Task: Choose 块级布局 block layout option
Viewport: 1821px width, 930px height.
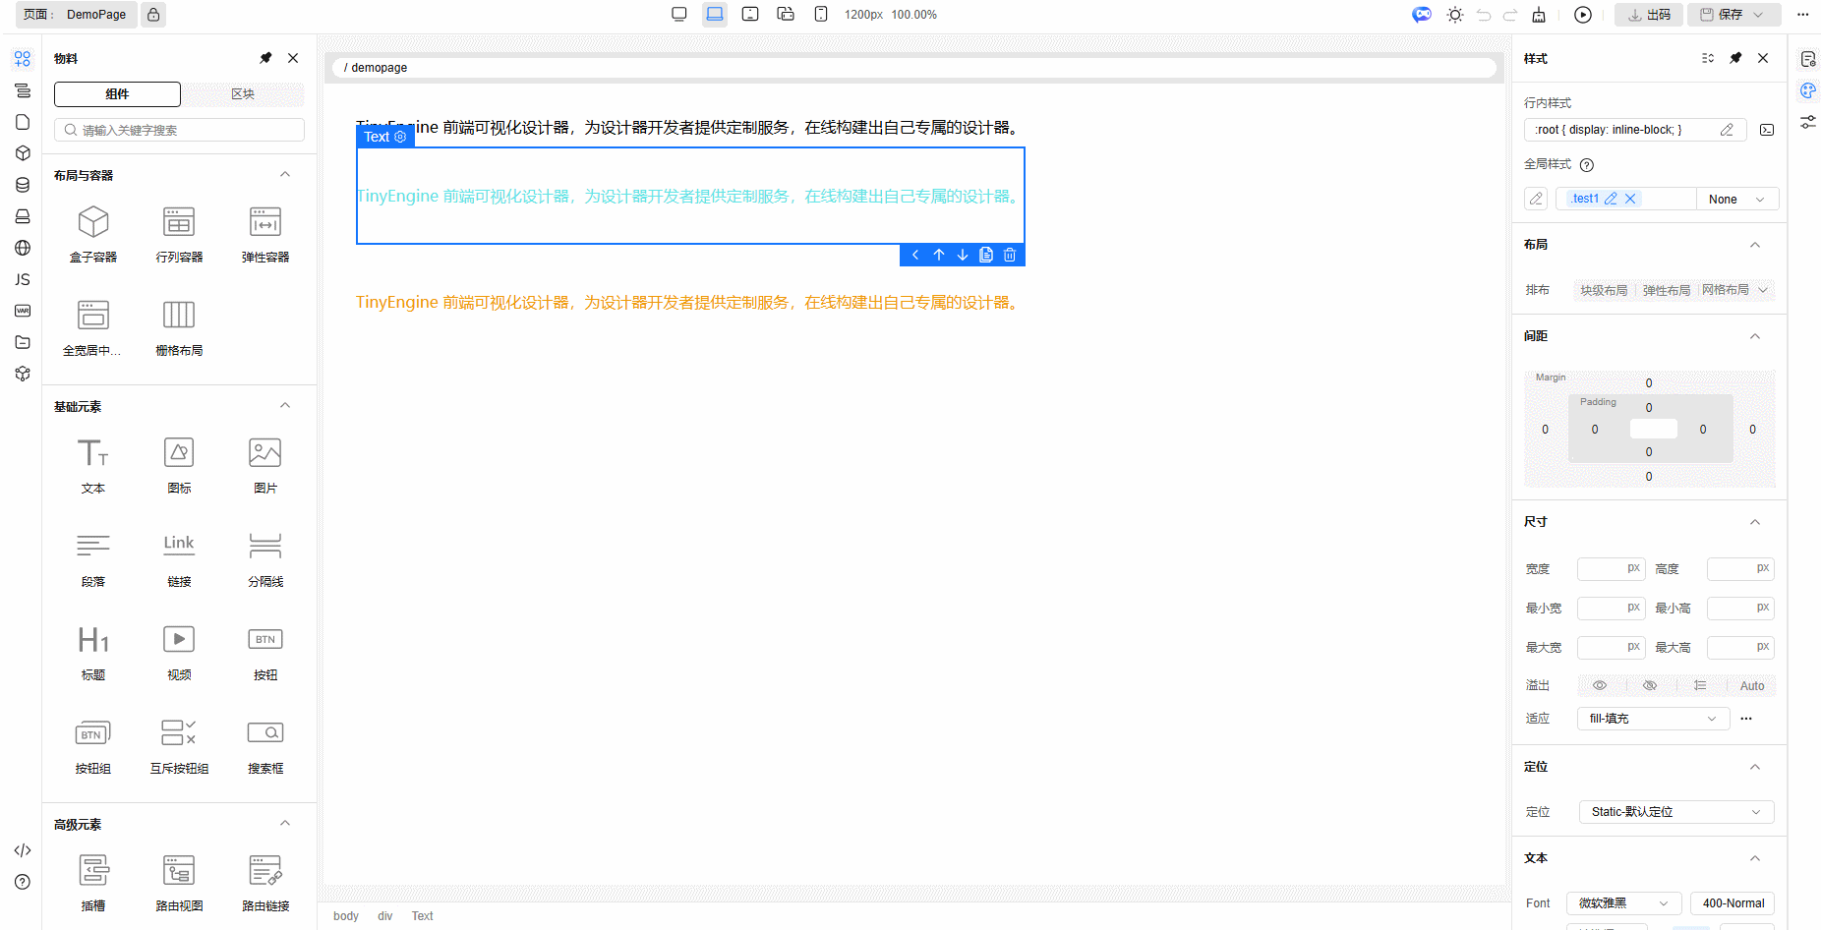Action: tap(1604, 290)
